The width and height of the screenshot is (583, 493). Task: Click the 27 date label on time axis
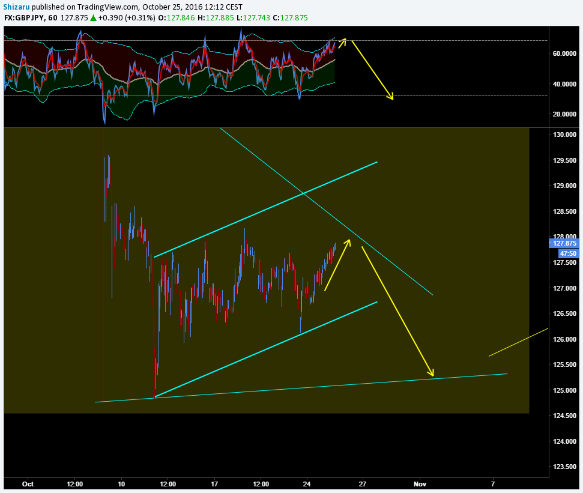coord(363,484)
